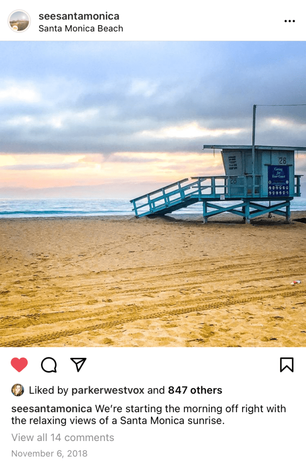
Task: Open the Santa Monica Beach location tag
Action: click(81, 29)
